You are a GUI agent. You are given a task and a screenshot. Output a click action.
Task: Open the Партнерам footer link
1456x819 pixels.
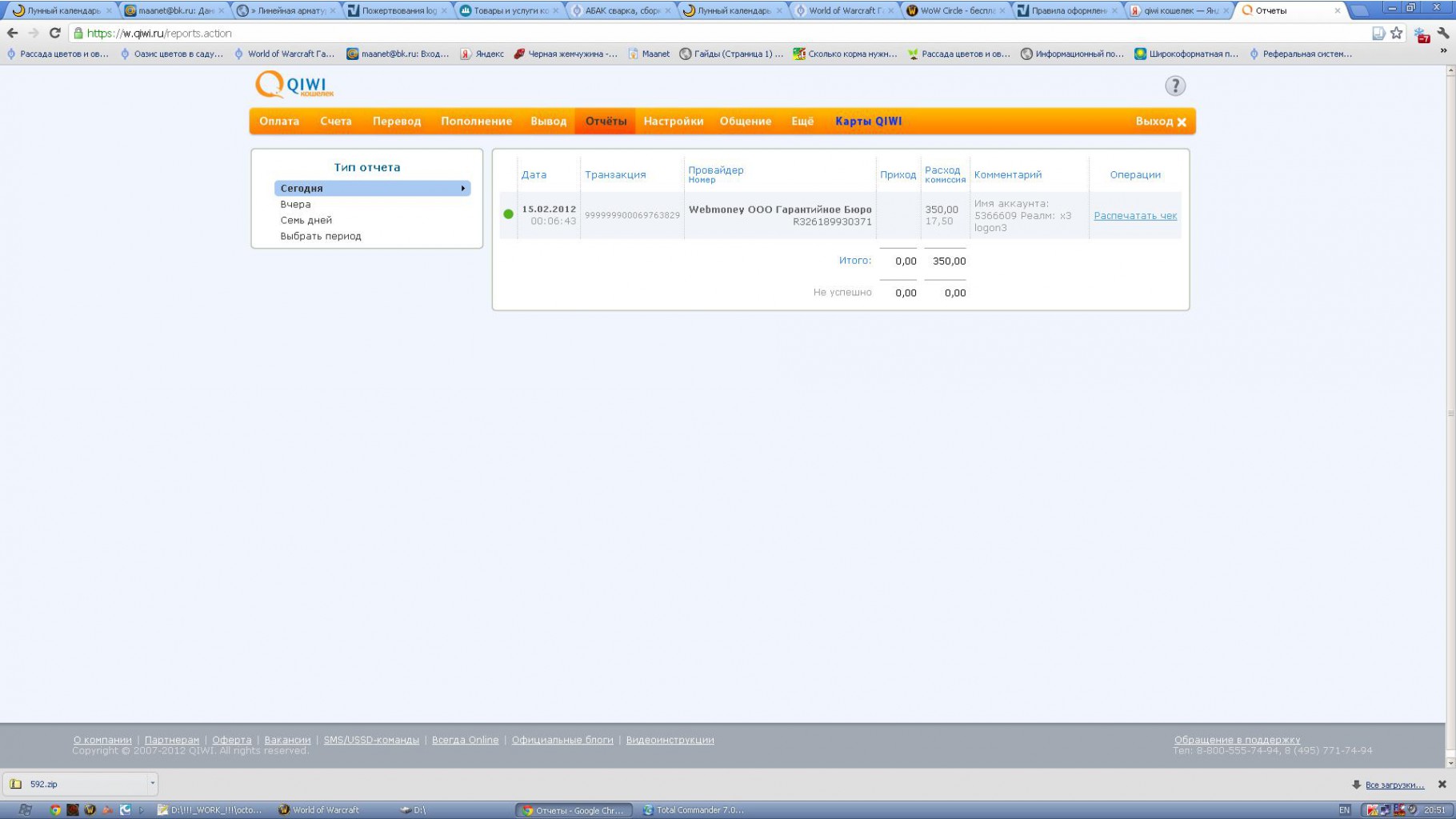tap(172, 740)
